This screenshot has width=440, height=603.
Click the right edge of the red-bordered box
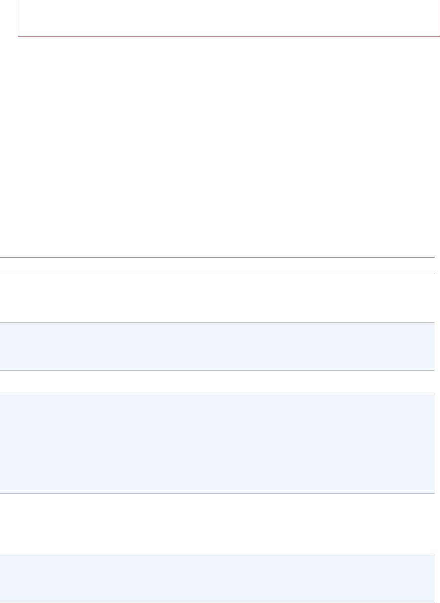point(439,18)
